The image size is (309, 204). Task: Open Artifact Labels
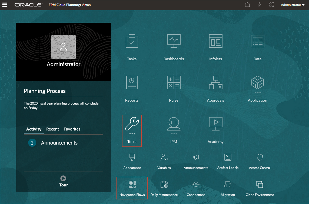tap(228, 162)
